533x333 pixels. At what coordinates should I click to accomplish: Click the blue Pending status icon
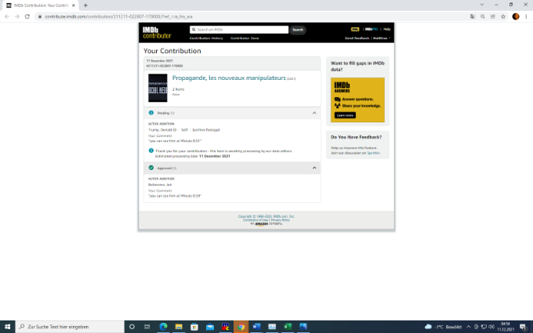[x=151, y=113]
